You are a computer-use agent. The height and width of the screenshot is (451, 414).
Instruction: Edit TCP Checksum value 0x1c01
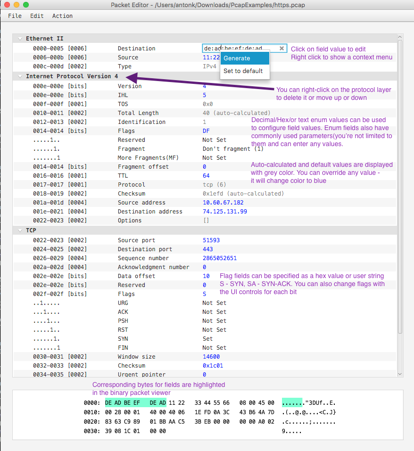click(x=213, y=365)
